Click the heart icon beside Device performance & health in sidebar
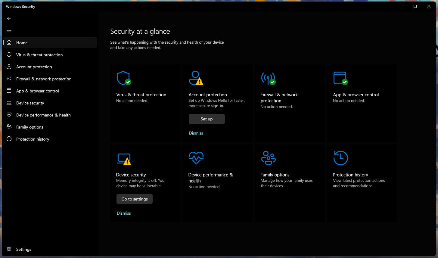 pos(9,115)
